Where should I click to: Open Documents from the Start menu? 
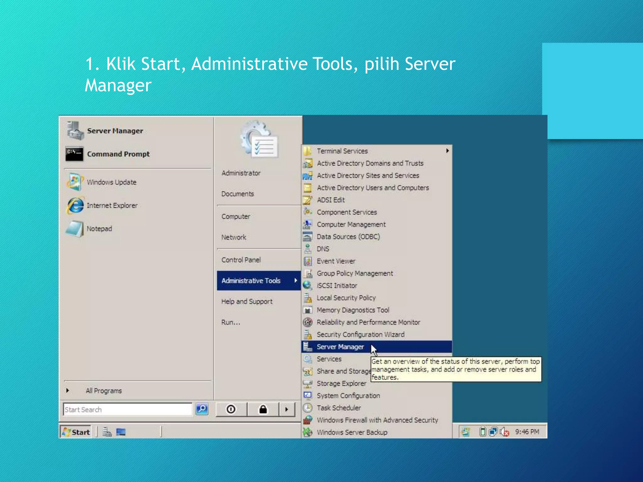237,194
